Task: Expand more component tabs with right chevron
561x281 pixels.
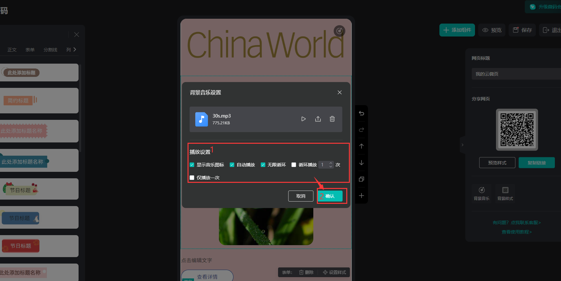Action: click(x=75, y=49)
